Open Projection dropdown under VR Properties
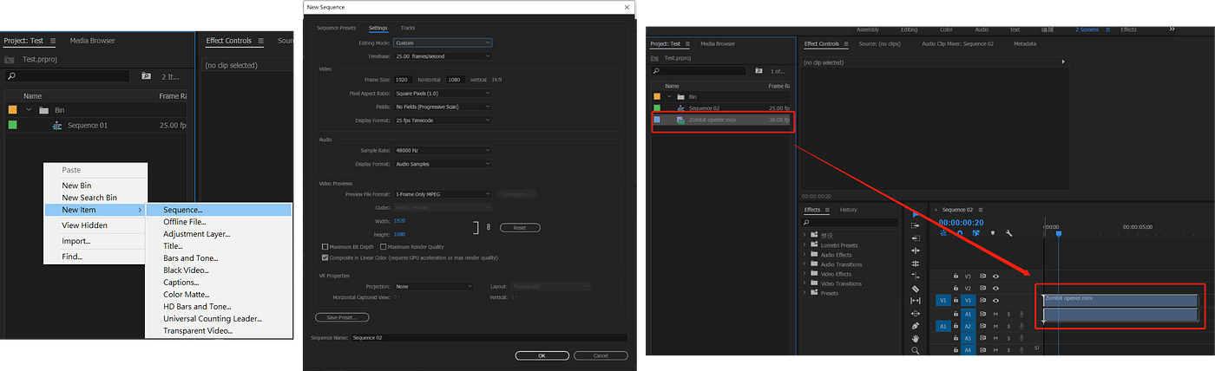The image size is (1215, 371). point(434,286)
